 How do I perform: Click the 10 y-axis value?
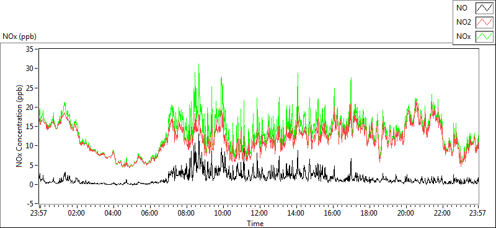click(x=30, y=146)
